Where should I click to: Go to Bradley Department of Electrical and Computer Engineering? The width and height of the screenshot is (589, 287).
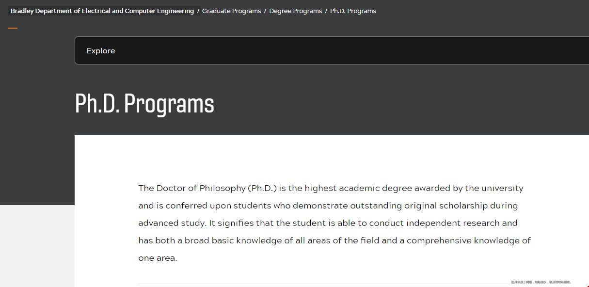click(102, 11)
